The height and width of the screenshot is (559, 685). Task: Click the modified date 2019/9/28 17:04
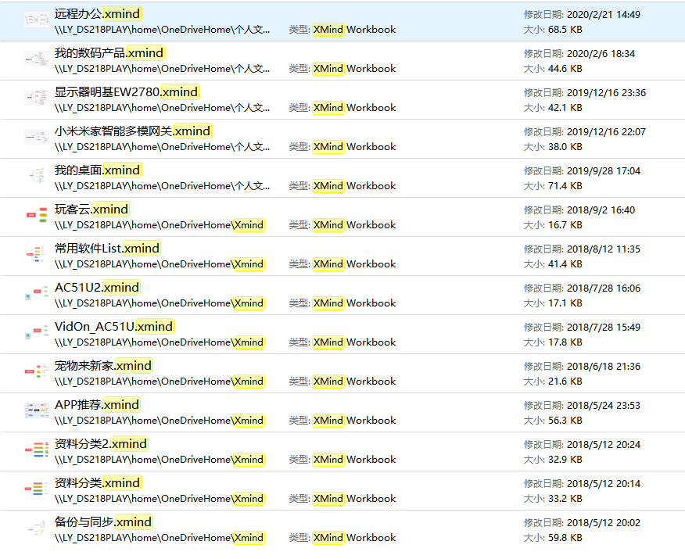604,170
